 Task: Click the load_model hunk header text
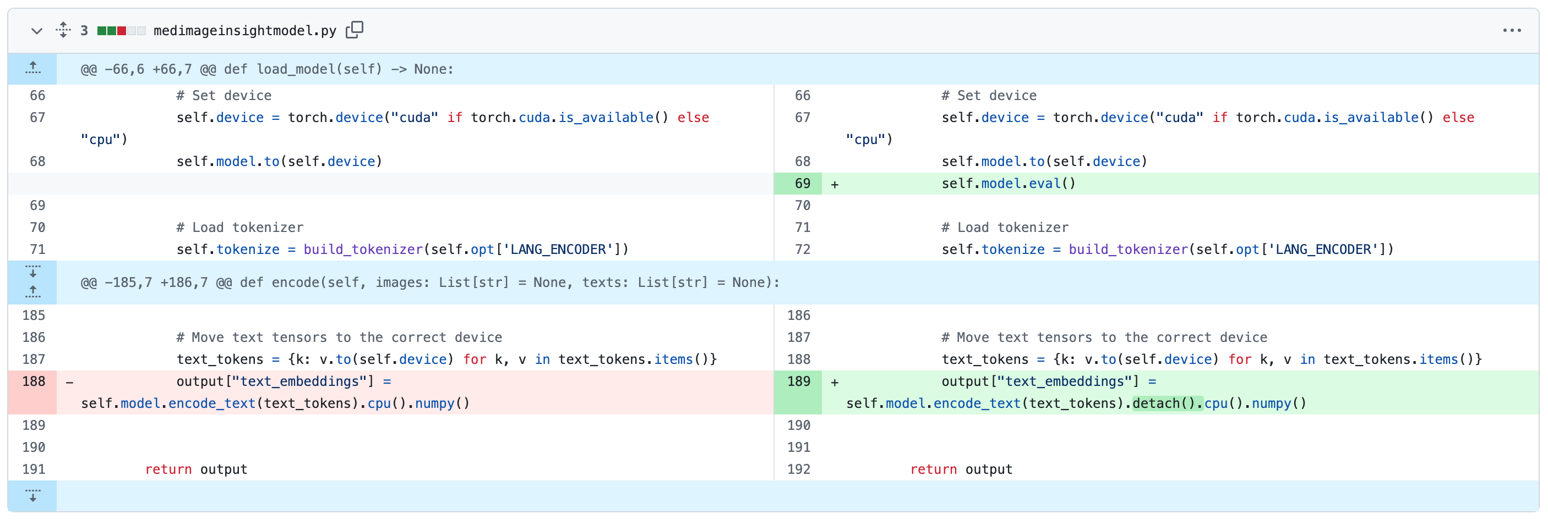pos(267,69)
